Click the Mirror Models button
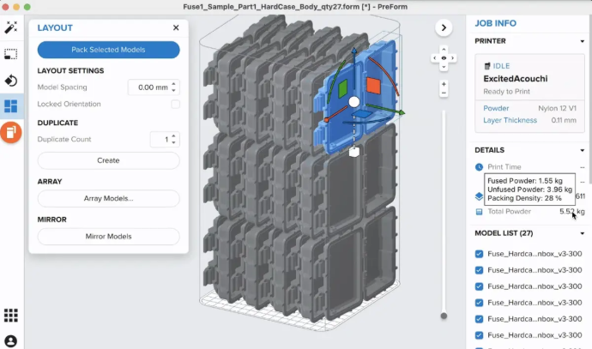This screenshot has width=592, height=349. point(108,237)
